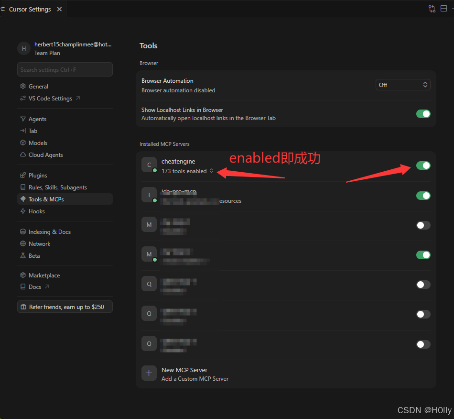Image resolution: width=454 pixels, height=419 pixels.
Task: Click the Team Plan label
Action: coord(47,53)
